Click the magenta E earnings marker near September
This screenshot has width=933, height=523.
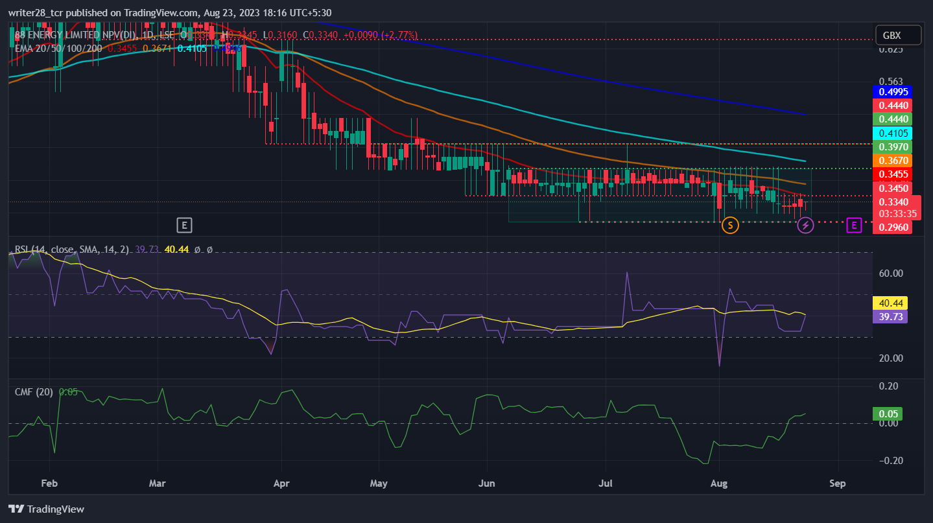tap(855, 226)
